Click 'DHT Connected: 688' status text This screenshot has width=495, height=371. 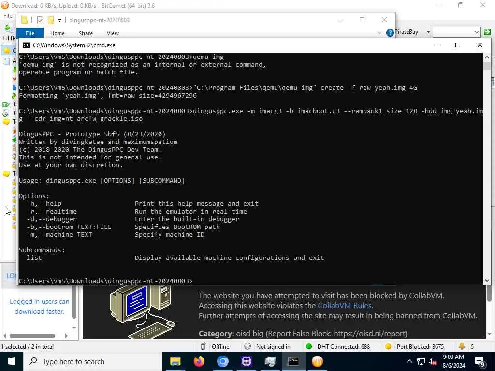click(344, 347)
